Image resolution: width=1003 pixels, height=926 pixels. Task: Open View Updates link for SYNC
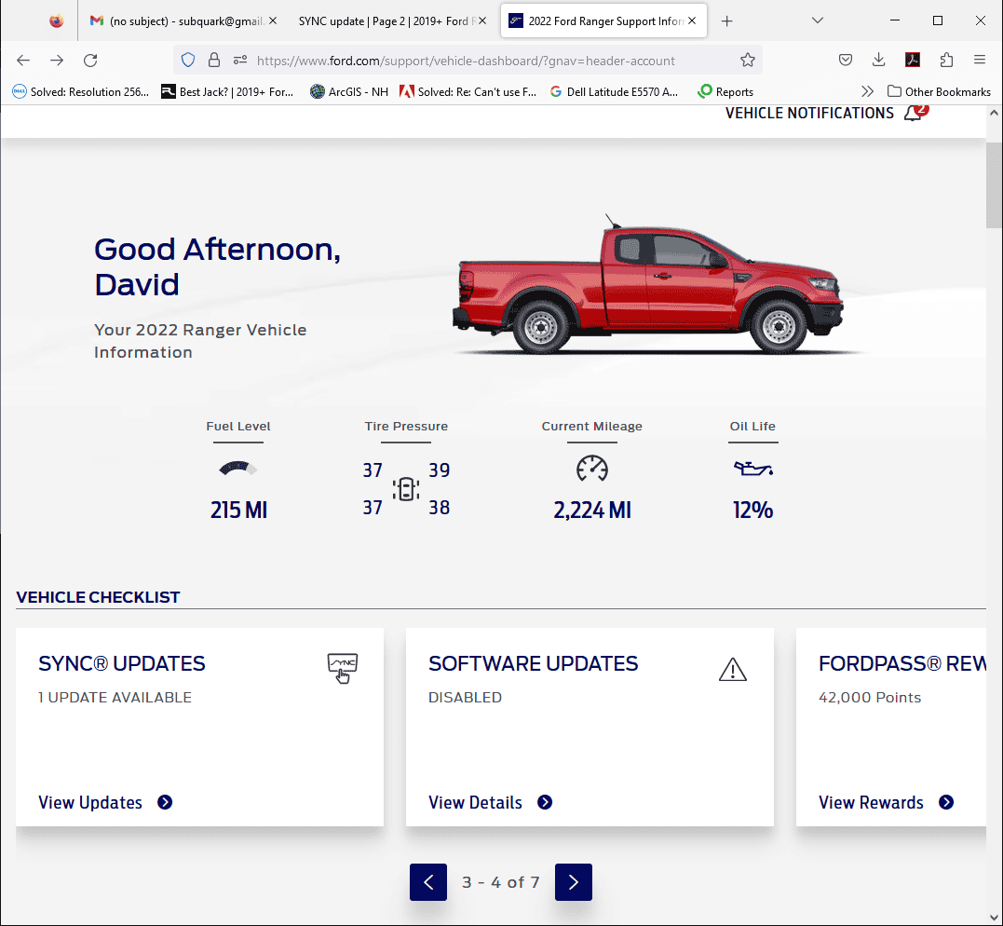pyautogui.click(x=90, y=802)
